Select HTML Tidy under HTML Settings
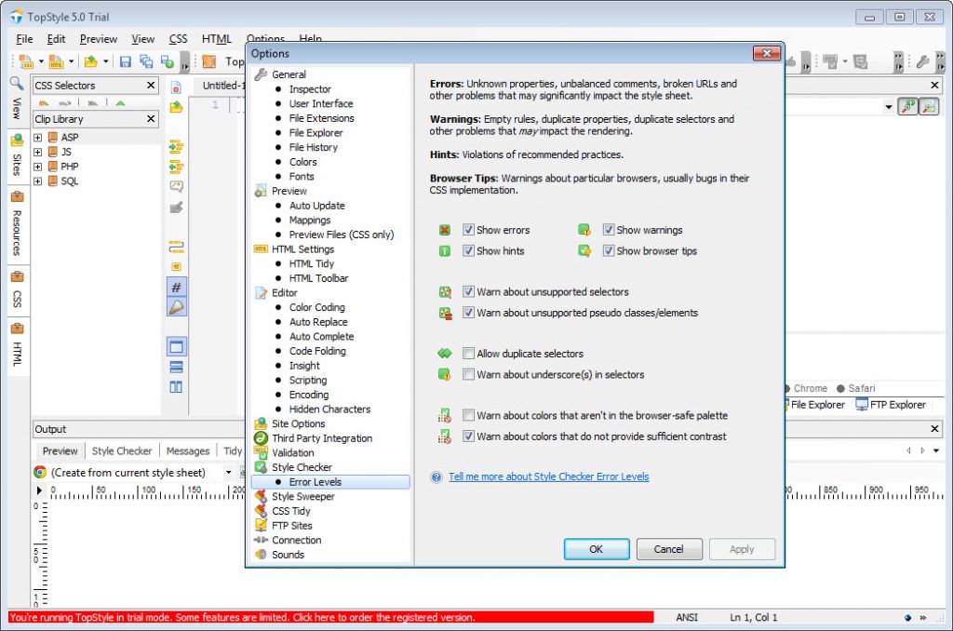This screenshot has height=631, width=953. click(311, 263)
